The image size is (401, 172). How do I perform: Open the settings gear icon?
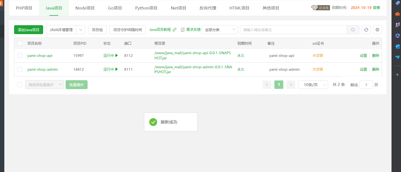(377, 30)
